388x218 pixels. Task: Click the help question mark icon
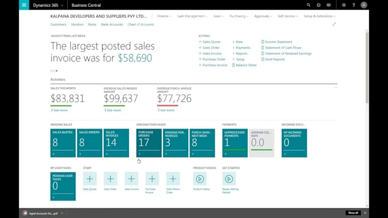354,5
